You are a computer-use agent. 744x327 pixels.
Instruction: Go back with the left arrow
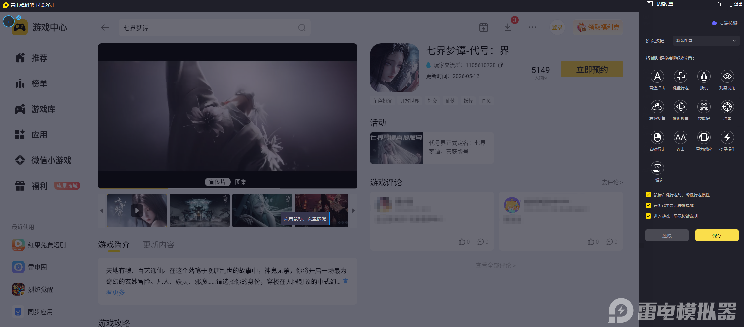(x=105, y=28)
